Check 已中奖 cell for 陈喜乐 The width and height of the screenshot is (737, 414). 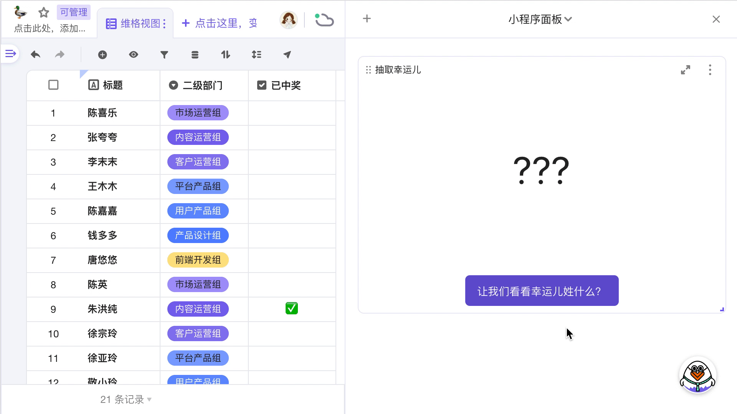292,113
